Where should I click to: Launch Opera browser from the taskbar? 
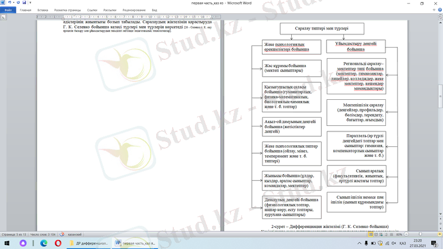(58, 243)
